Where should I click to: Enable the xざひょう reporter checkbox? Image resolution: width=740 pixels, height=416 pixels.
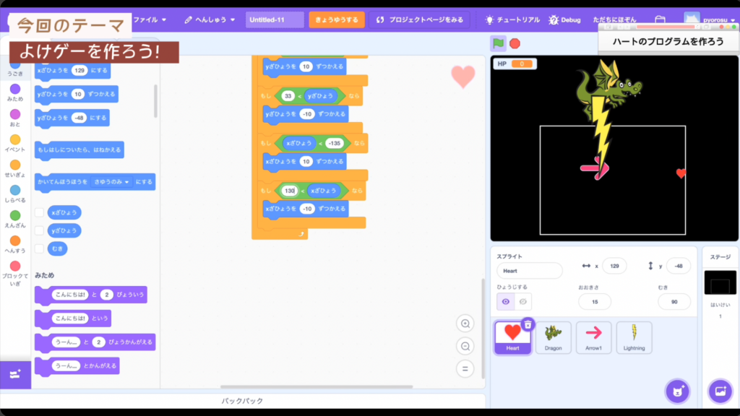tap(40, 213)
